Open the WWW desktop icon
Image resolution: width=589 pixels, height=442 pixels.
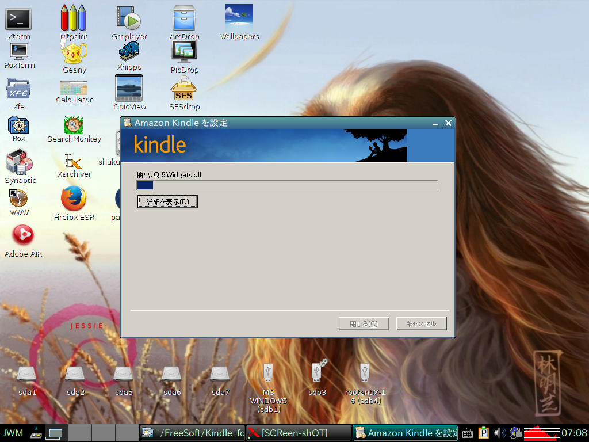18,198
